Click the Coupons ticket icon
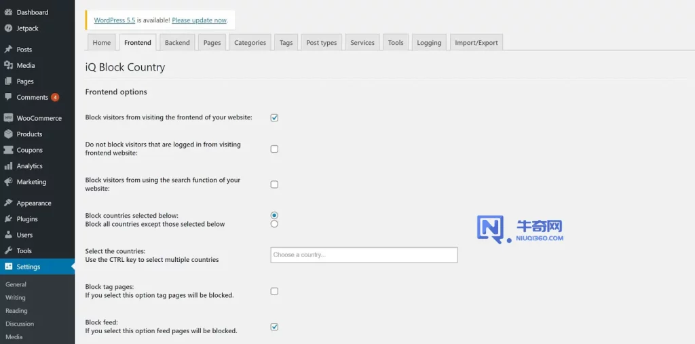The width and height of the screenshot is (695, 344). 8,150
